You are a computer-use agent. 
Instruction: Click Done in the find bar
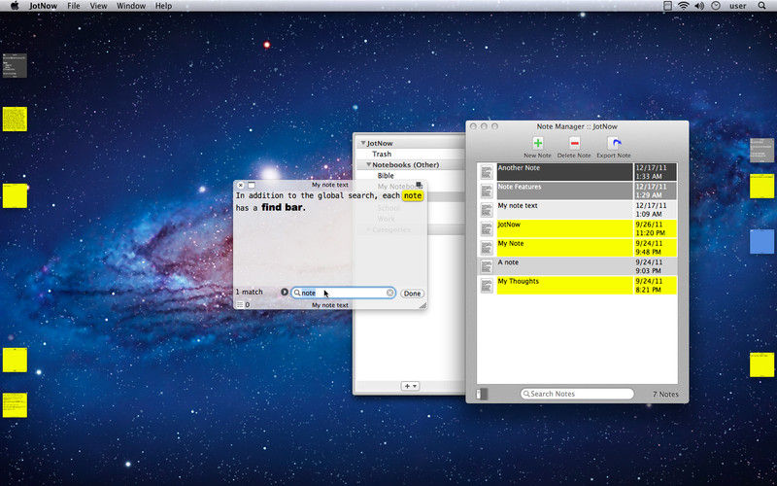[412, 294]
